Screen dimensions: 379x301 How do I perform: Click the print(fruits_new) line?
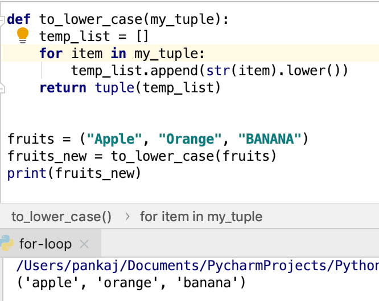74,173
